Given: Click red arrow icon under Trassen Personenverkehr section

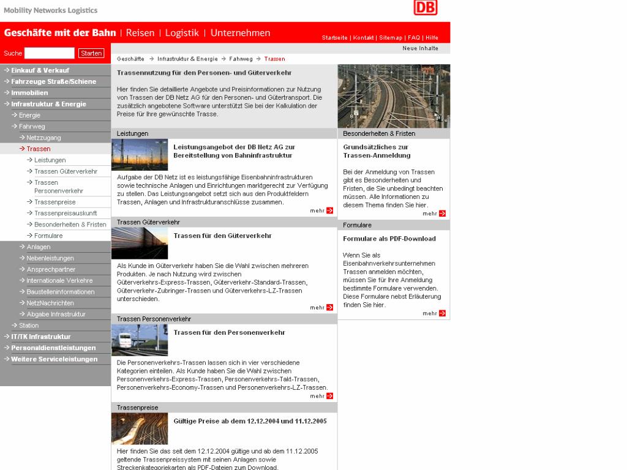Looking at the screenshot, I should (329, 396).
